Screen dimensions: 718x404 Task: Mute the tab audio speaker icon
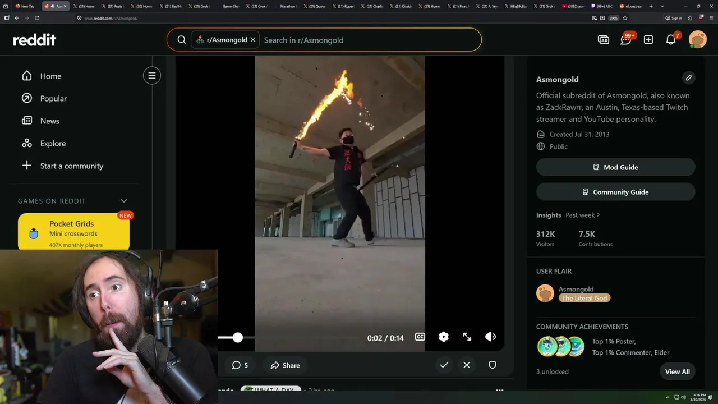[x=53, y=6]
